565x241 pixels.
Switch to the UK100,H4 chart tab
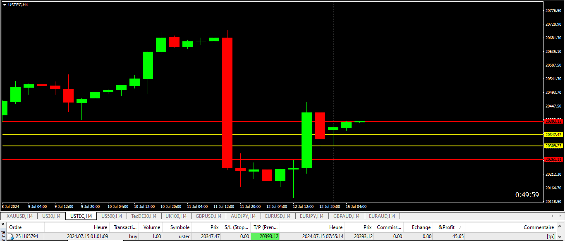(x=176, y=216)
